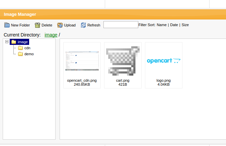Screen dimensions: 226x146
Task: Select the cart.png shopping cart thumbnail
Action: click(x=123, y=61)
